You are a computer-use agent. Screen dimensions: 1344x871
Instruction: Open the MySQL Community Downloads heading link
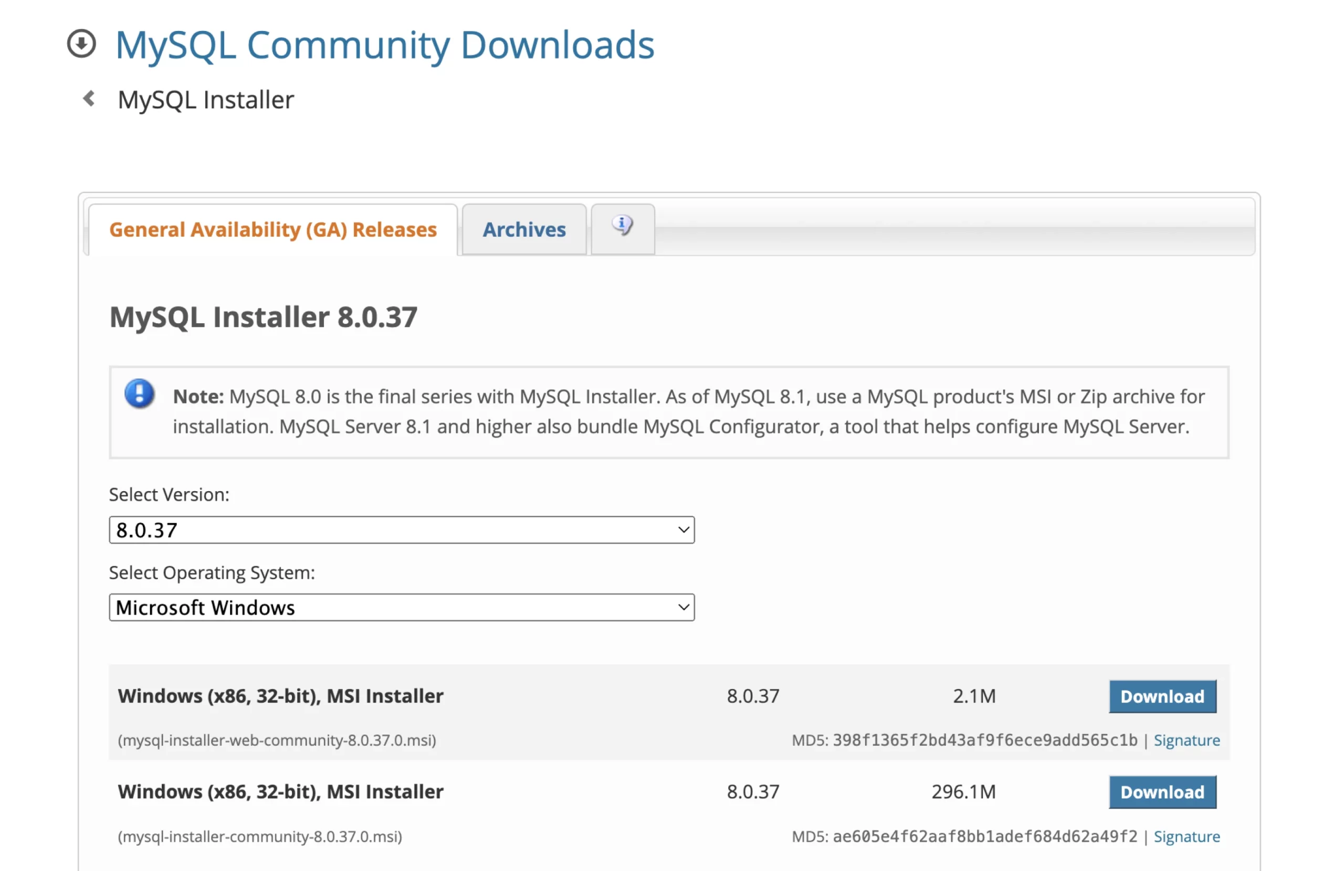click(x=385, y=45)
